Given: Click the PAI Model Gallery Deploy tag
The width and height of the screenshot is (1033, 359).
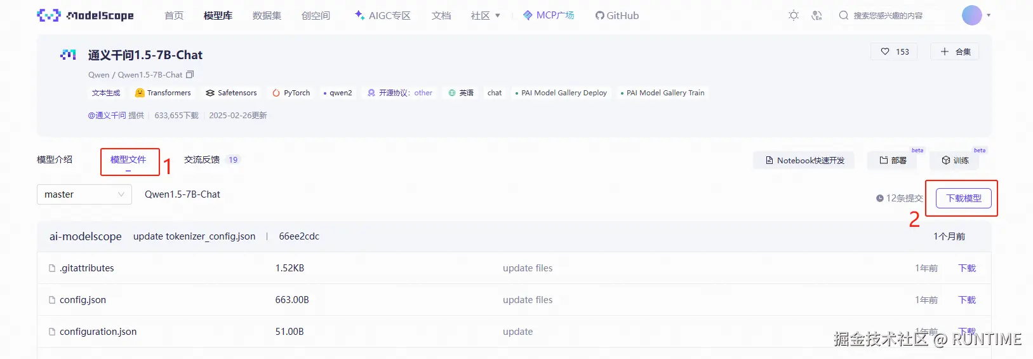Looking at the screenshot, I should (x=561, y=93).
